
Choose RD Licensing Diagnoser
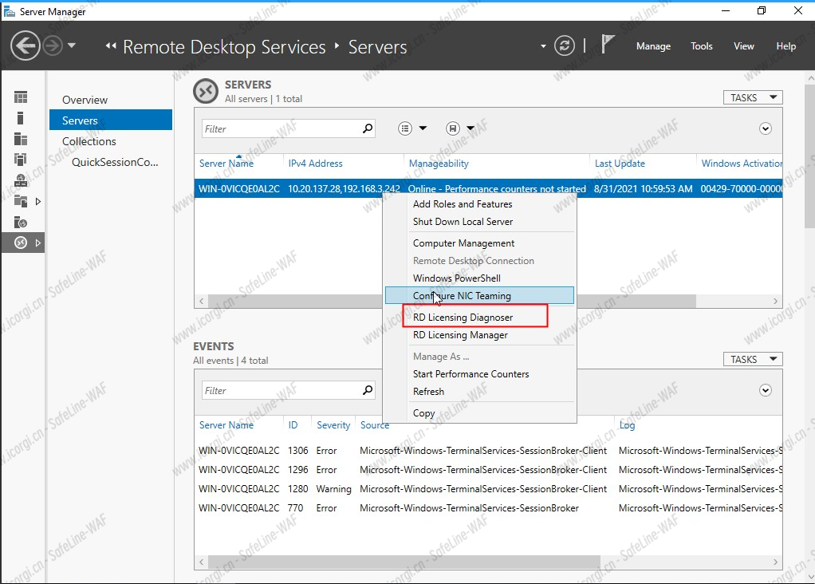(463, 318)
